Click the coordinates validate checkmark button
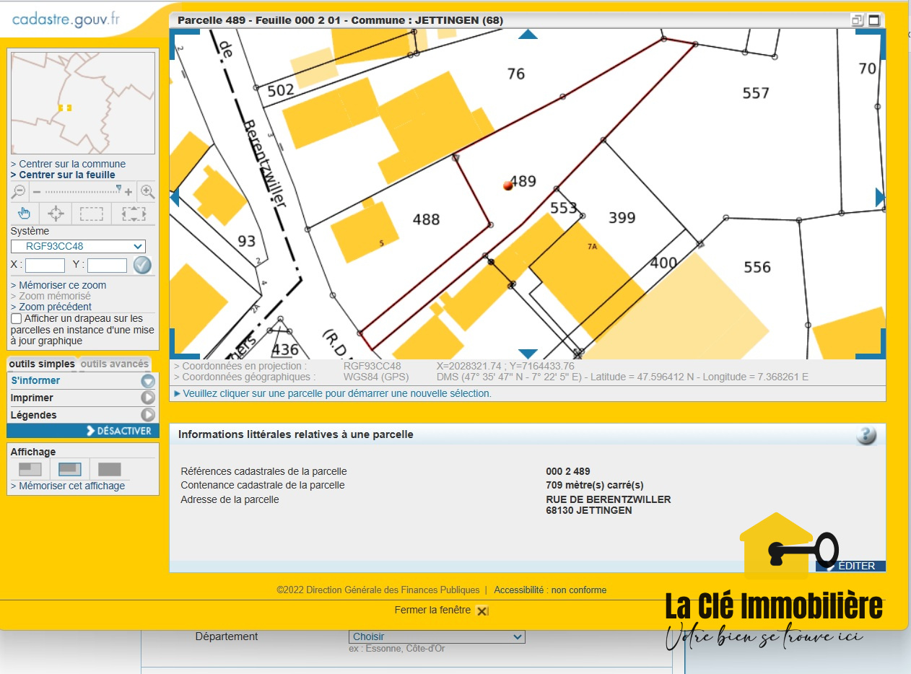This screenshot has width=911, height=674. pos(142,265)
